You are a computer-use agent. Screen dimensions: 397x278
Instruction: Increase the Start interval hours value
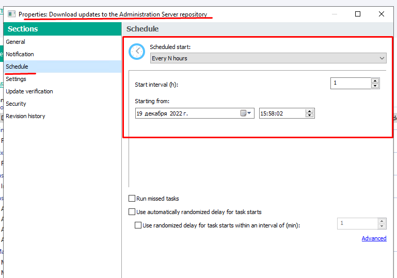(x=375, y=80)
